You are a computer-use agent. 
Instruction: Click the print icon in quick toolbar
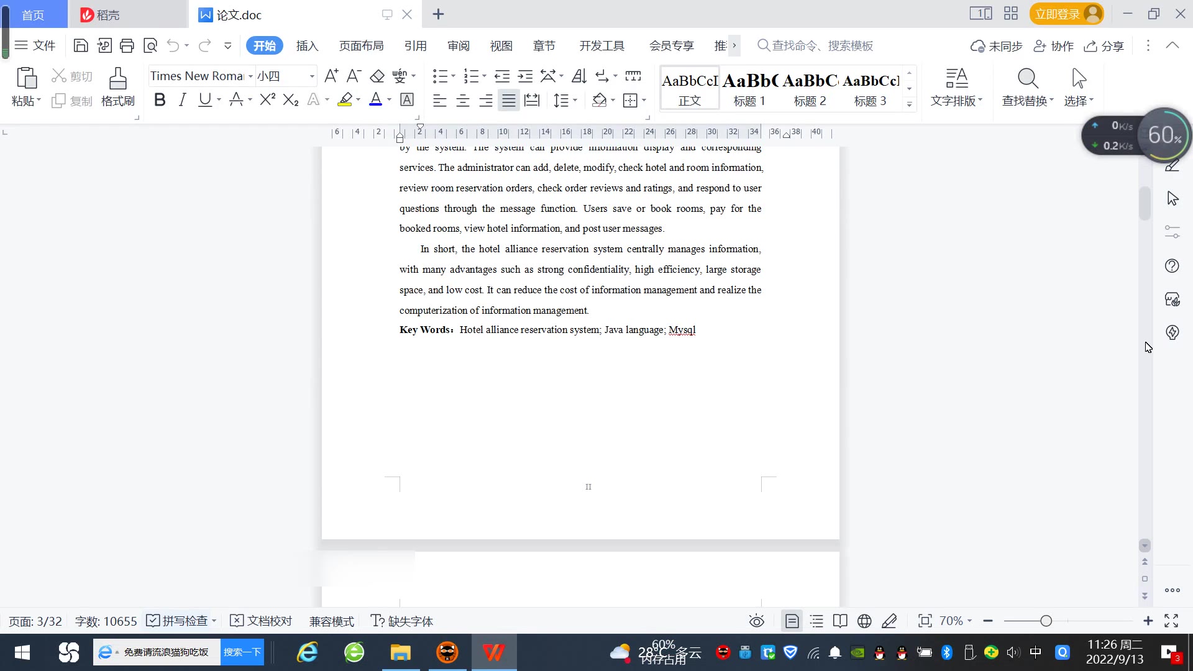pos(127,45)
